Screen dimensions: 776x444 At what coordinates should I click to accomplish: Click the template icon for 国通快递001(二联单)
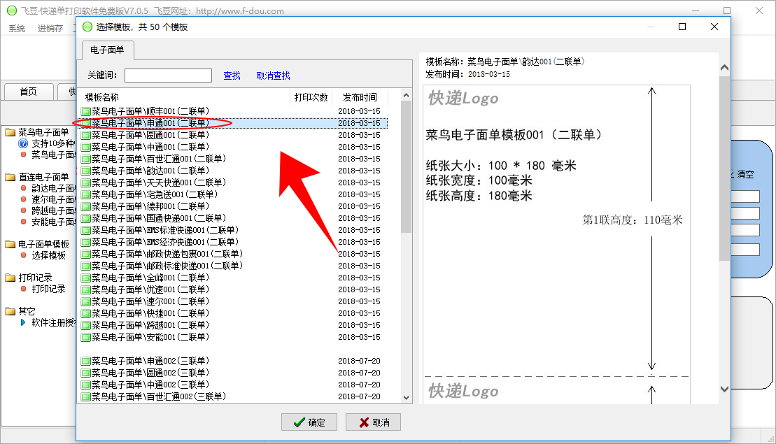tap(85, 218)
